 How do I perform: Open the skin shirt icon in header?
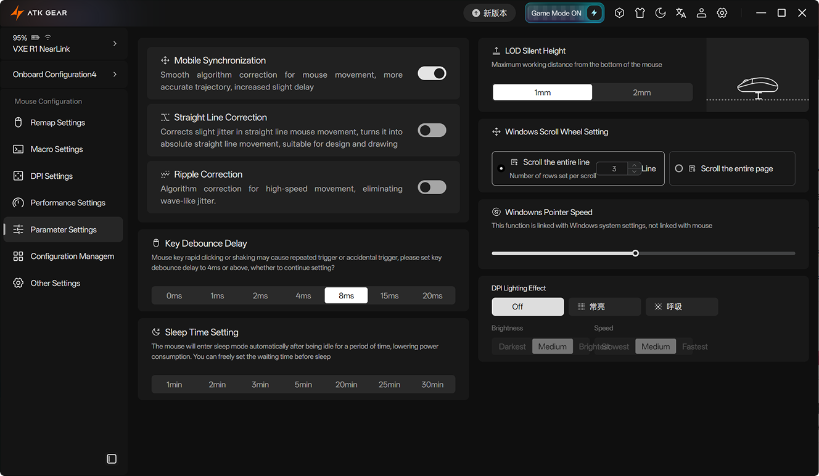pos(640,13)
